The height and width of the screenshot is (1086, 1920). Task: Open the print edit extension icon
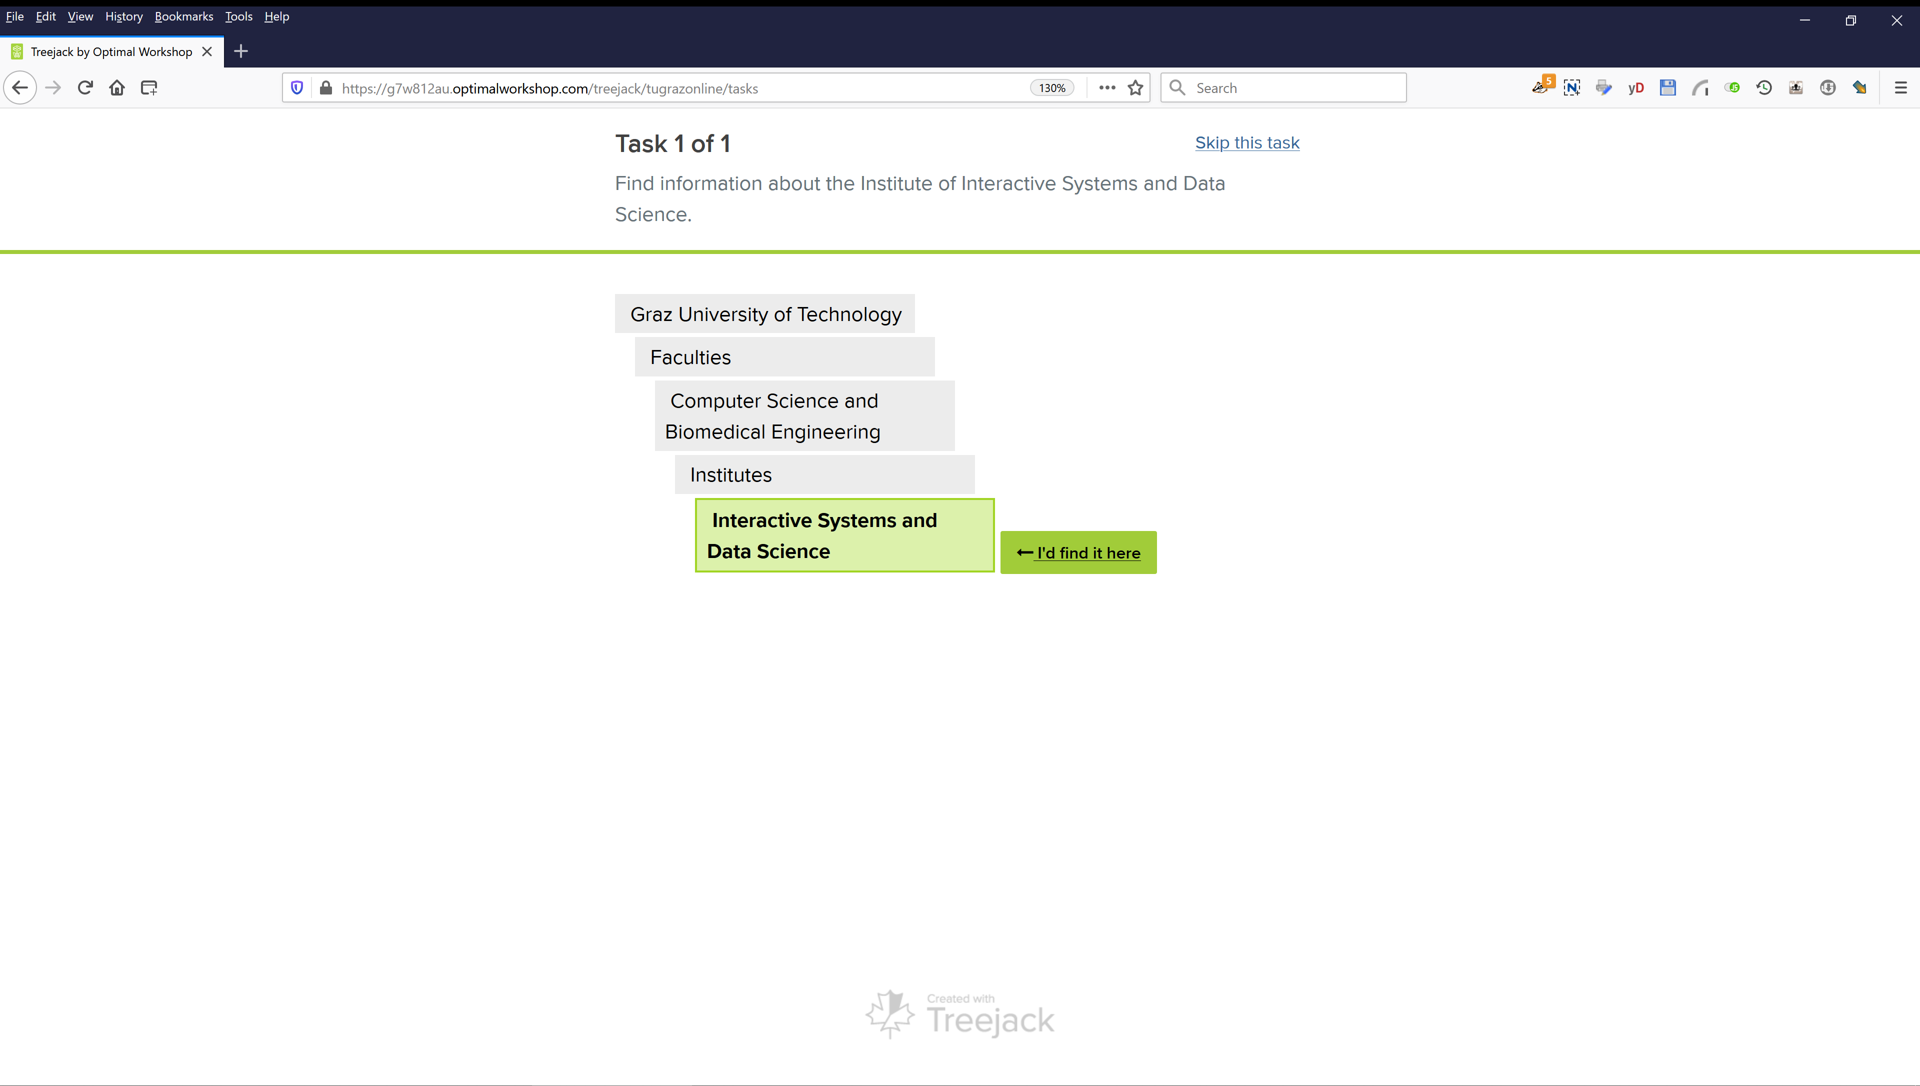(x=1604, y=87)
